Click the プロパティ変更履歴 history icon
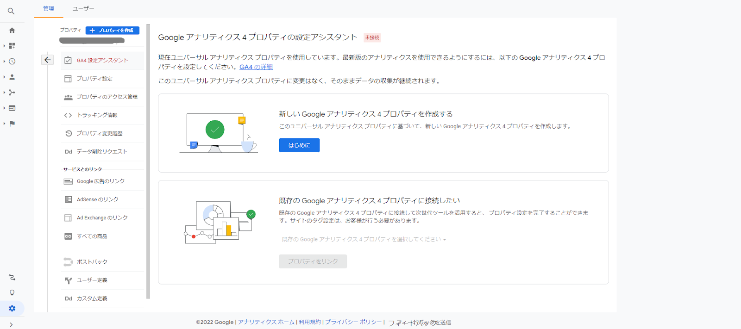 pyautogui.click(x=68, y=133)
